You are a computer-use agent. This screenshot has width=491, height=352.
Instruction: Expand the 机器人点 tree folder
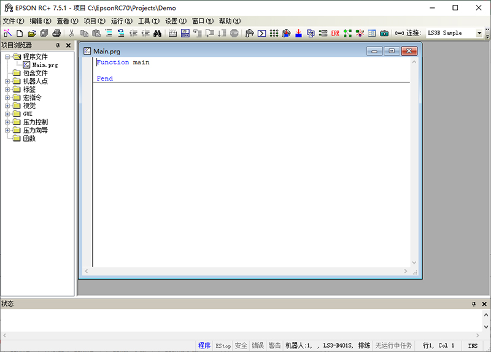tap(7, 81)
